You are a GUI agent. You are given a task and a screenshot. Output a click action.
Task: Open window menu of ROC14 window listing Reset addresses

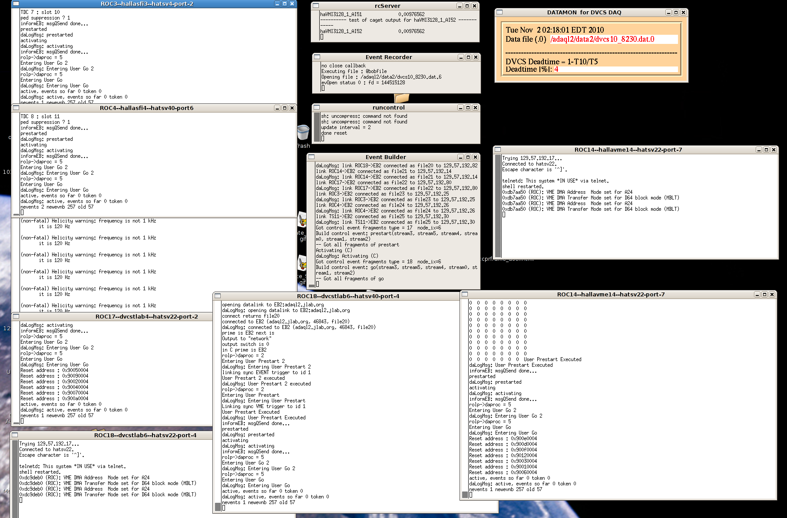click(465, 294)
